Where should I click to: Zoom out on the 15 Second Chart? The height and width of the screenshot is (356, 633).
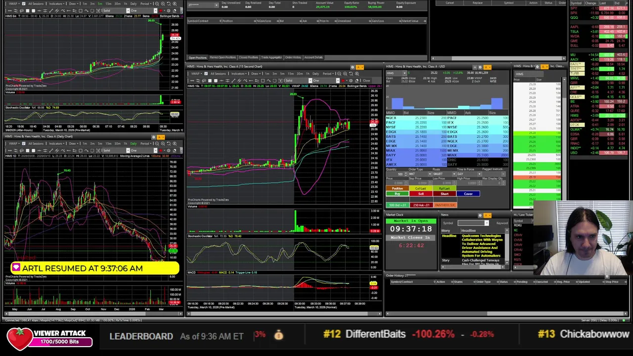(x=339, y=74)
